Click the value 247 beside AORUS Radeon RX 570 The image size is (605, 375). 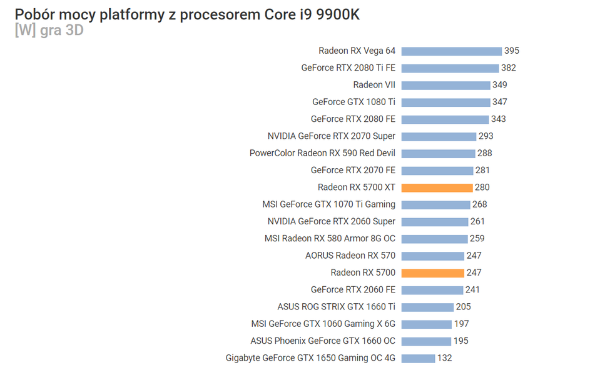[474, 256]
